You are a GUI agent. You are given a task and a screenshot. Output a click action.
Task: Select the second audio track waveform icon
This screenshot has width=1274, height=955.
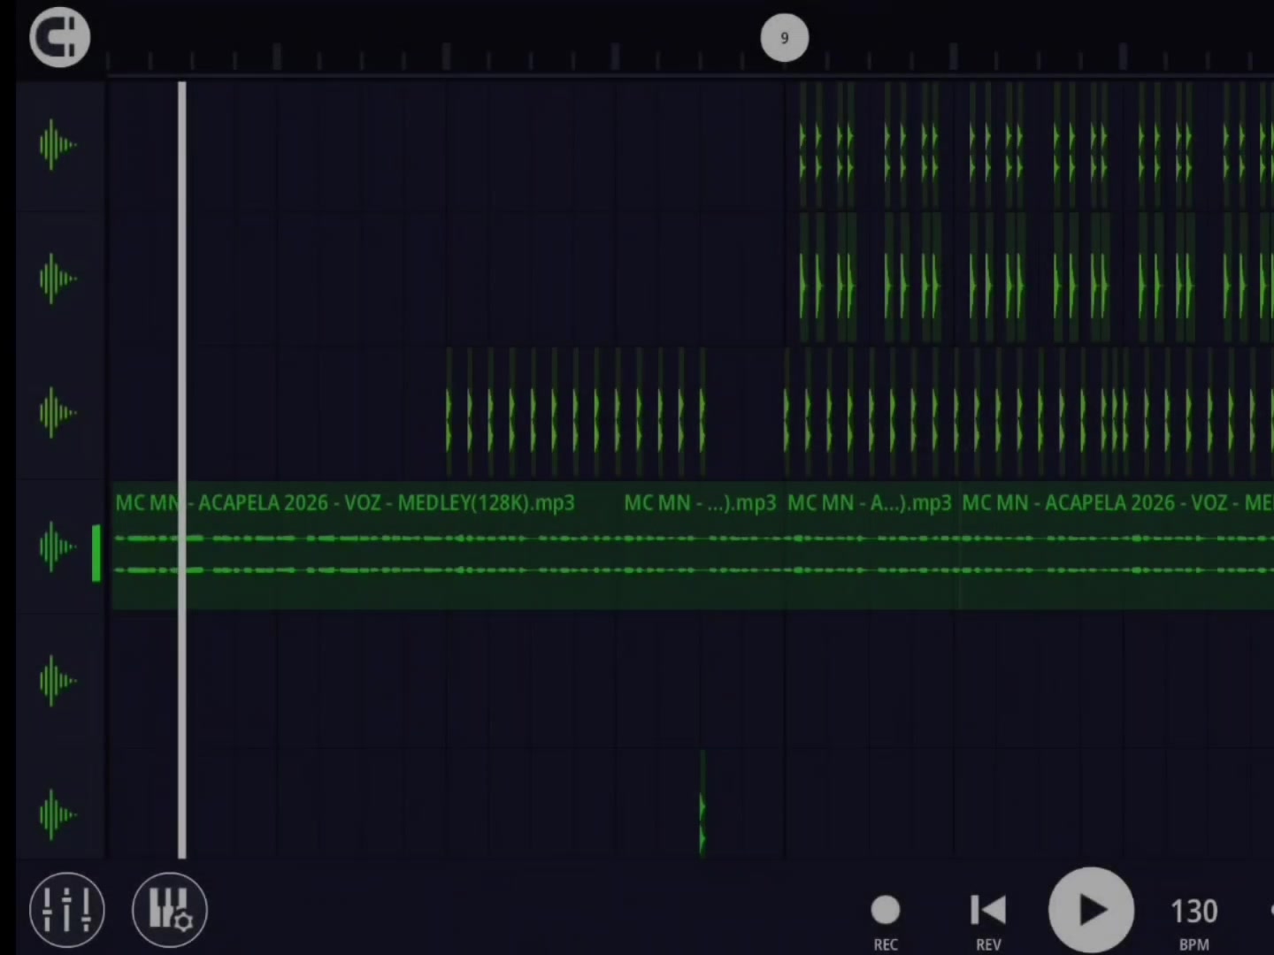pyautogui.click(x=58, y=279)
